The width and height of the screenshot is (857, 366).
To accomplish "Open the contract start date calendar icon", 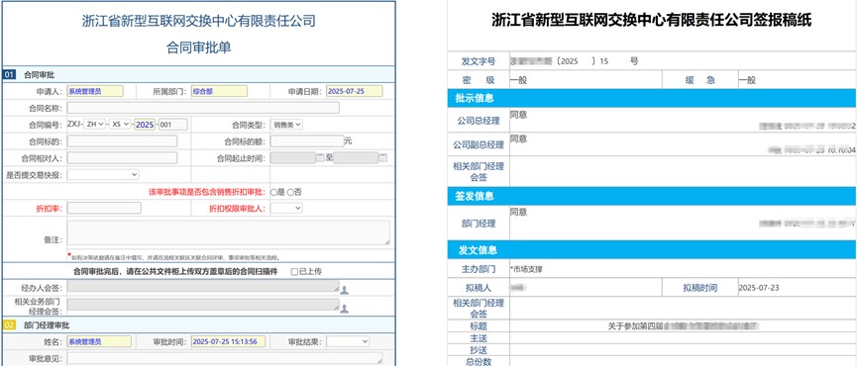I will [320, 158].
